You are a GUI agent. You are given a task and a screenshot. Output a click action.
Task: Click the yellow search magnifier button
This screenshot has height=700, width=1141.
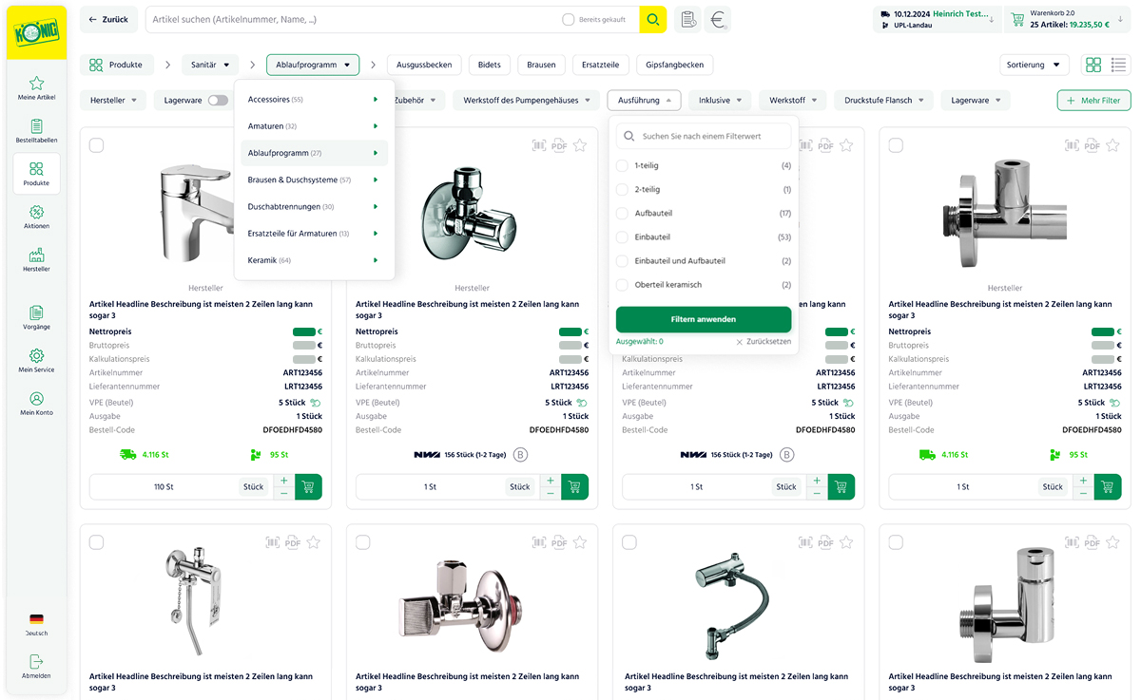652,19
